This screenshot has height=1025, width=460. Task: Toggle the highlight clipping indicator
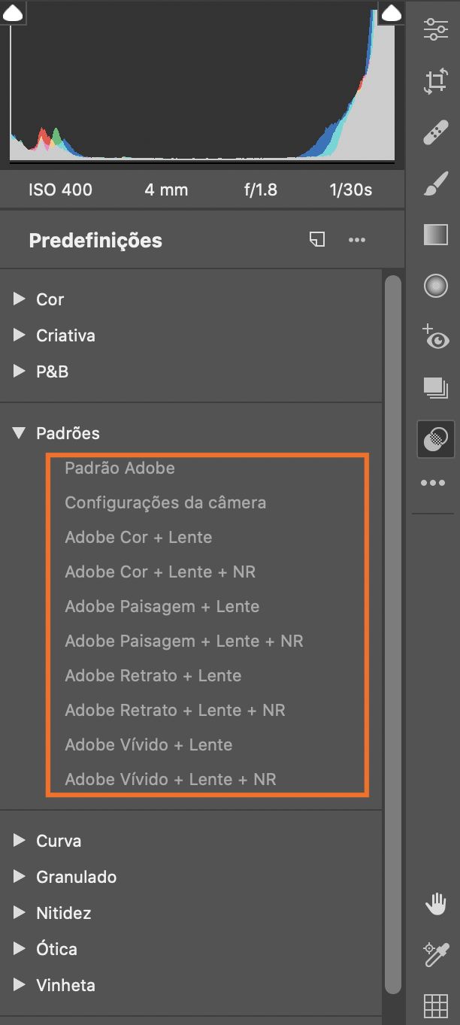392,12
